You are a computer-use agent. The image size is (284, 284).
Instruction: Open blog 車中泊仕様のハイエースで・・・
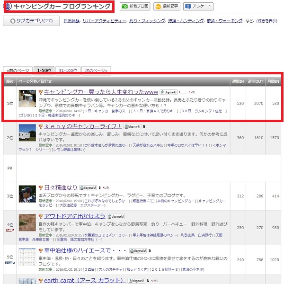click(86, 250)
